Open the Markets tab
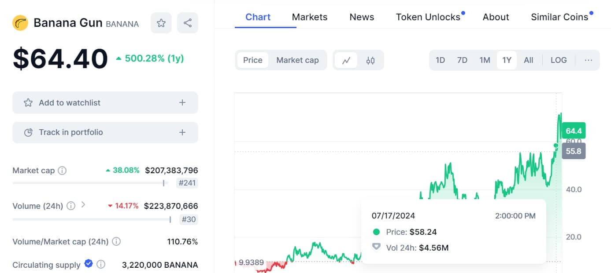611x273 pixels. tap(310, 17)
